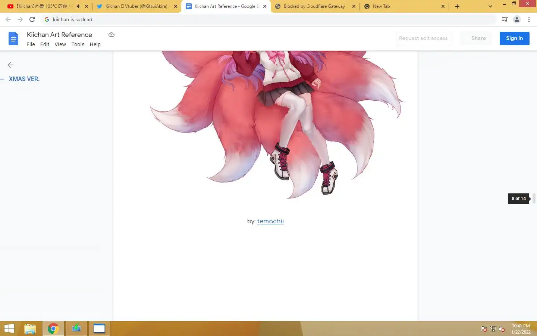Open the Help menu

(95, 44)
